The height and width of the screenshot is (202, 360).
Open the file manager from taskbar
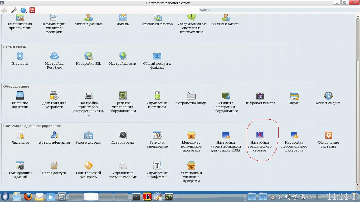[x=17, y=196]
